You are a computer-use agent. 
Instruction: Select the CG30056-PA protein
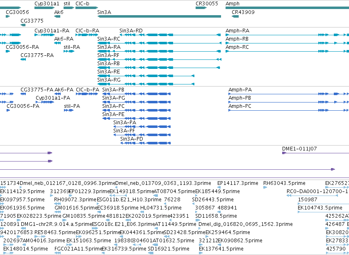[x=8, y=110]
